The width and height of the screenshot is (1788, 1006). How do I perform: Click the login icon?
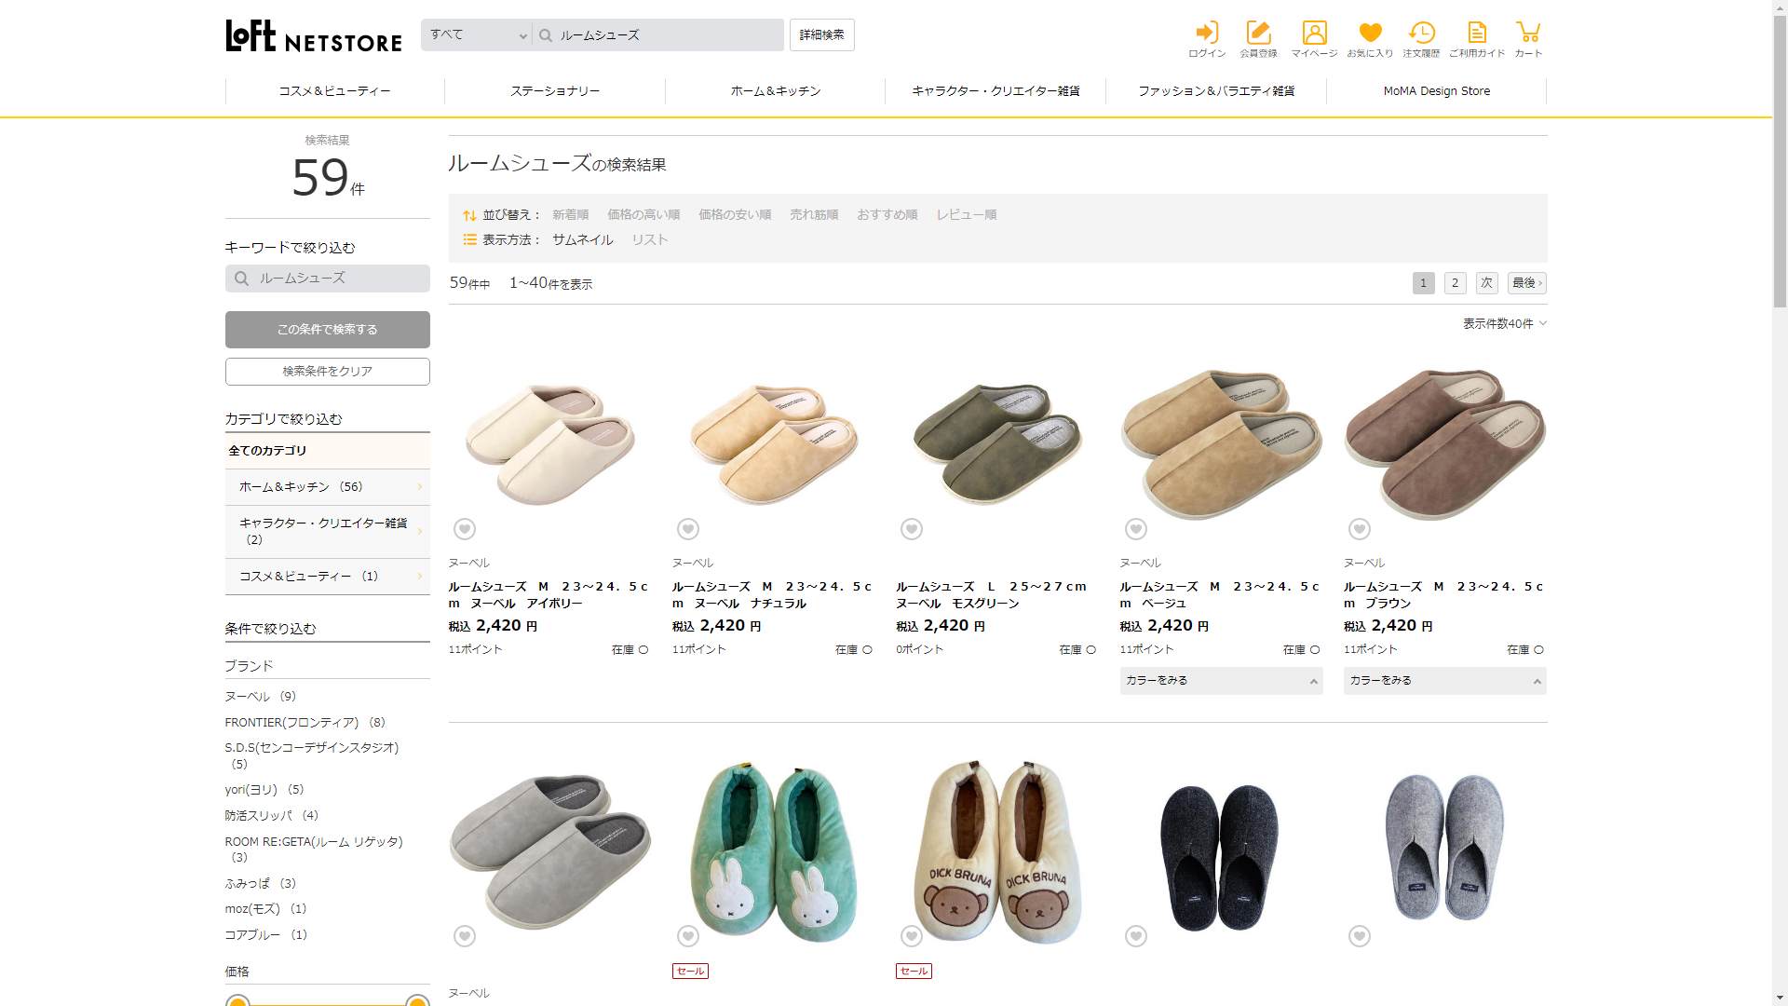[x=1206, y=34]
